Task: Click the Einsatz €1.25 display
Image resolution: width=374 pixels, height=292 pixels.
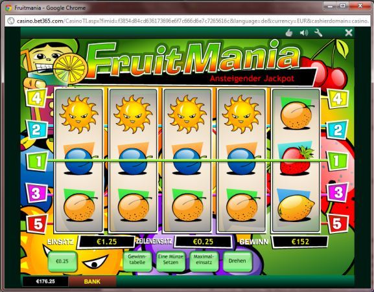Action: (106, 241)
